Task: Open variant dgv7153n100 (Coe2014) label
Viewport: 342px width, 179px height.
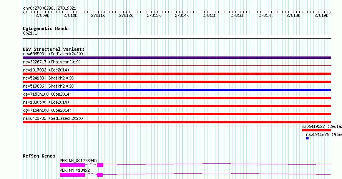Action: (47, 94)
